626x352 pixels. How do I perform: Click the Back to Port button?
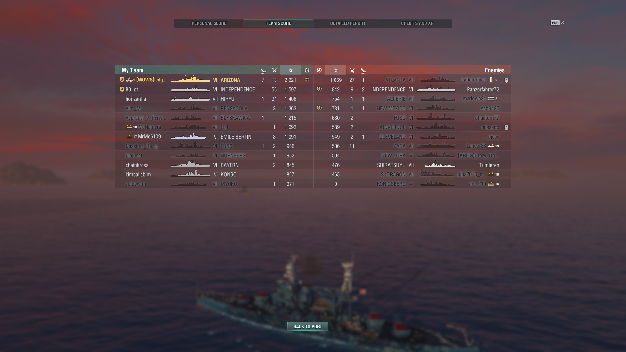[307, 326]
